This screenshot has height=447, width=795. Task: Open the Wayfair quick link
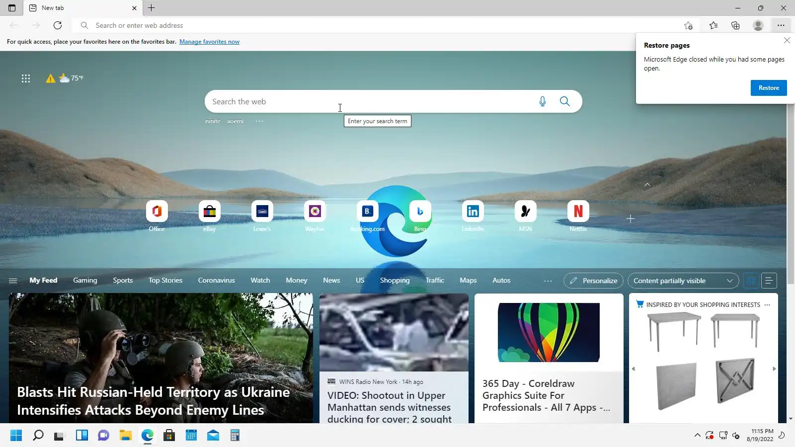[315, 216]
